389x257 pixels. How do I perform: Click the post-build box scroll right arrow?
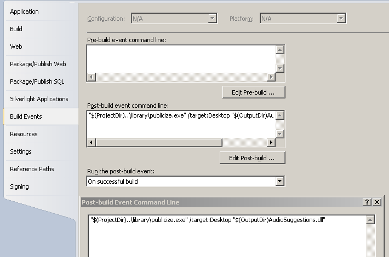coord(271,142)
